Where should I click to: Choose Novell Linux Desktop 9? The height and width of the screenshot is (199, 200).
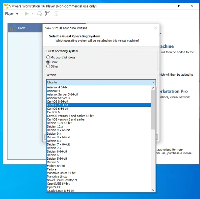(x=99, y=180)
